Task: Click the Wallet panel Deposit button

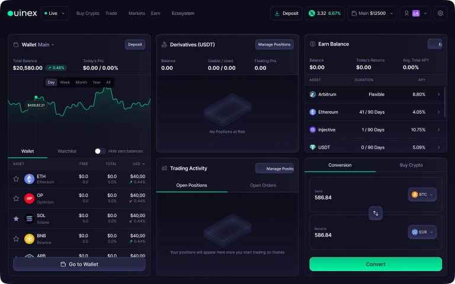Action: (135, 44)
